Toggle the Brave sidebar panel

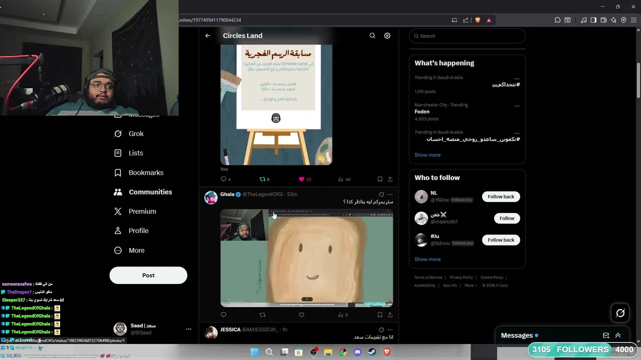click(x=593, y=20)
